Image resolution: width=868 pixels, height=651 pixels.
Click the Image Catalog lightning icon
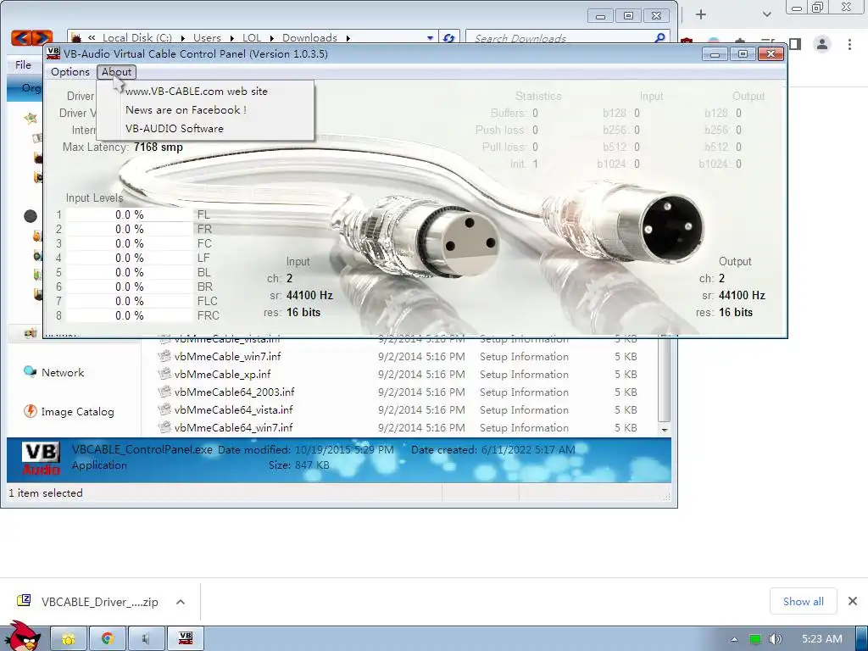[31, 411]
